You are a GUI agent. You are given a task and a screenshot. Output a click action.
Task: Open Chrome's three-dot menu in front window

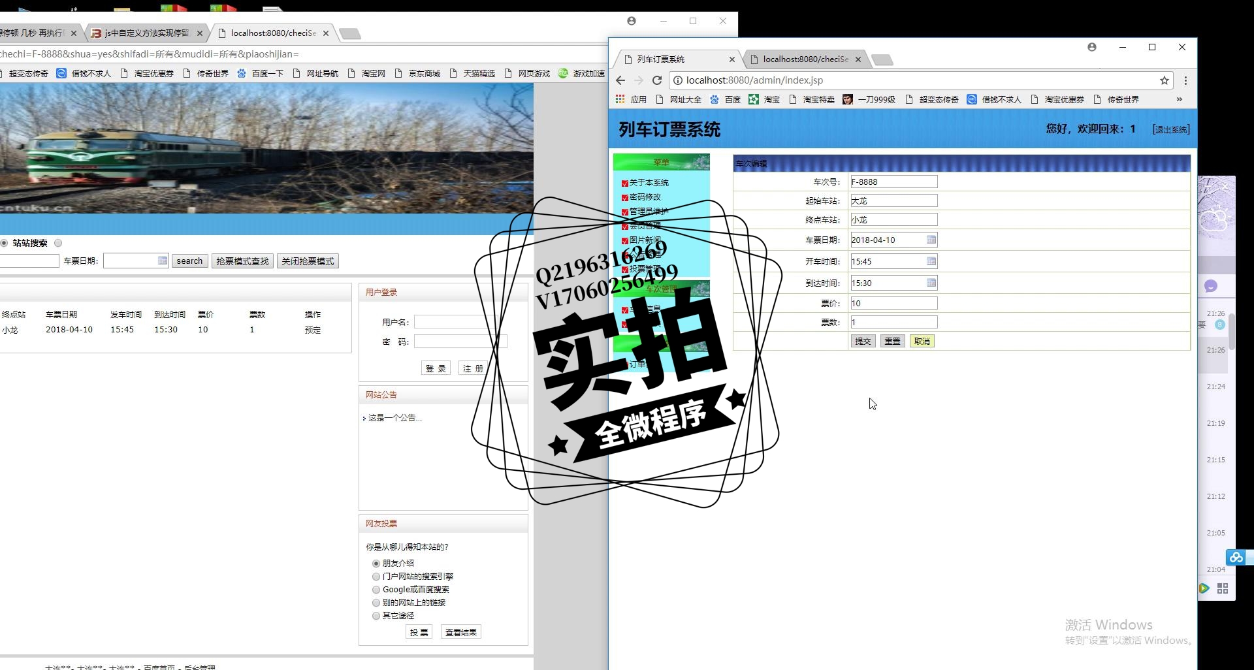(1185, 80)
